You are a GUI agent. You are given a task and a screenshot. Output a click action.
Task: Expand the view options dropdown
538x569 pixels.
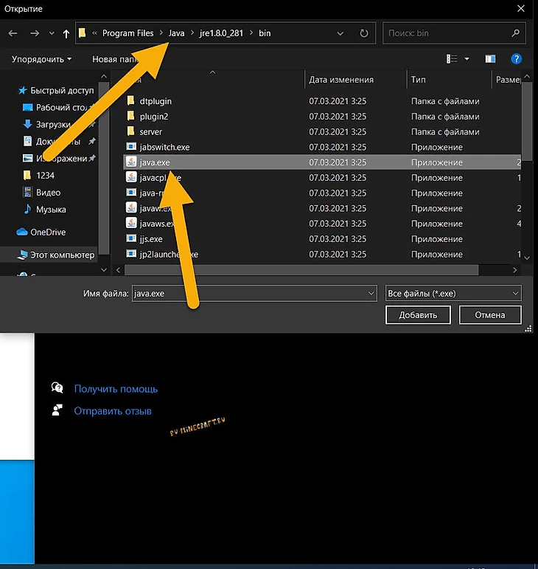pos(466,59)
